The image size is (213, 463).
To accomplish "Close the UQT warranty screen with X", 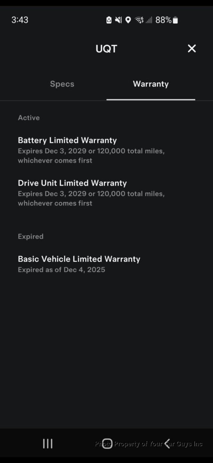I will [x=192, y=48].
